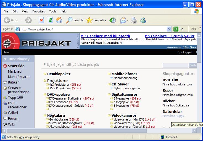
Task: Open Golvhögtalare subcategory
Action: click(59, 119)
